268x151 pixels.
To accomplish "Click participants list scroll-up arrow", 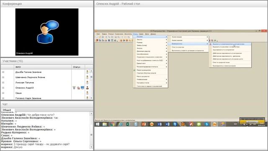I will 91,71.
